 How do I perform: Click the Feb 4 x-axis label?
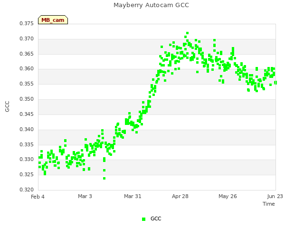coord(38,197)
